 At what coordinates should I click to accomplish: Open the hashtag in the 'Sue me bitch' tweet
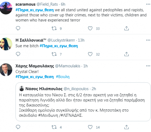[59, 46]
